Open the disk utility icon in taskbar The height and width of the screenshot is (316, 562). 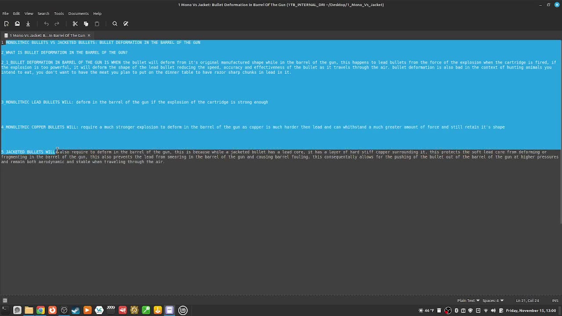point(17,310)
